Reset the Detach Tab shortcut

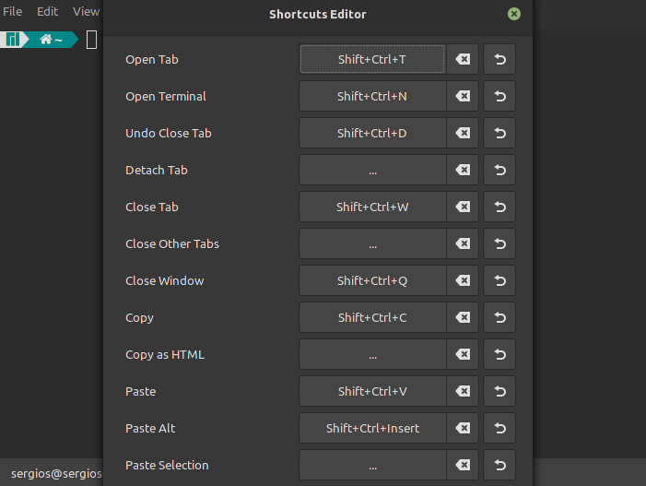[x=499, y=170]
